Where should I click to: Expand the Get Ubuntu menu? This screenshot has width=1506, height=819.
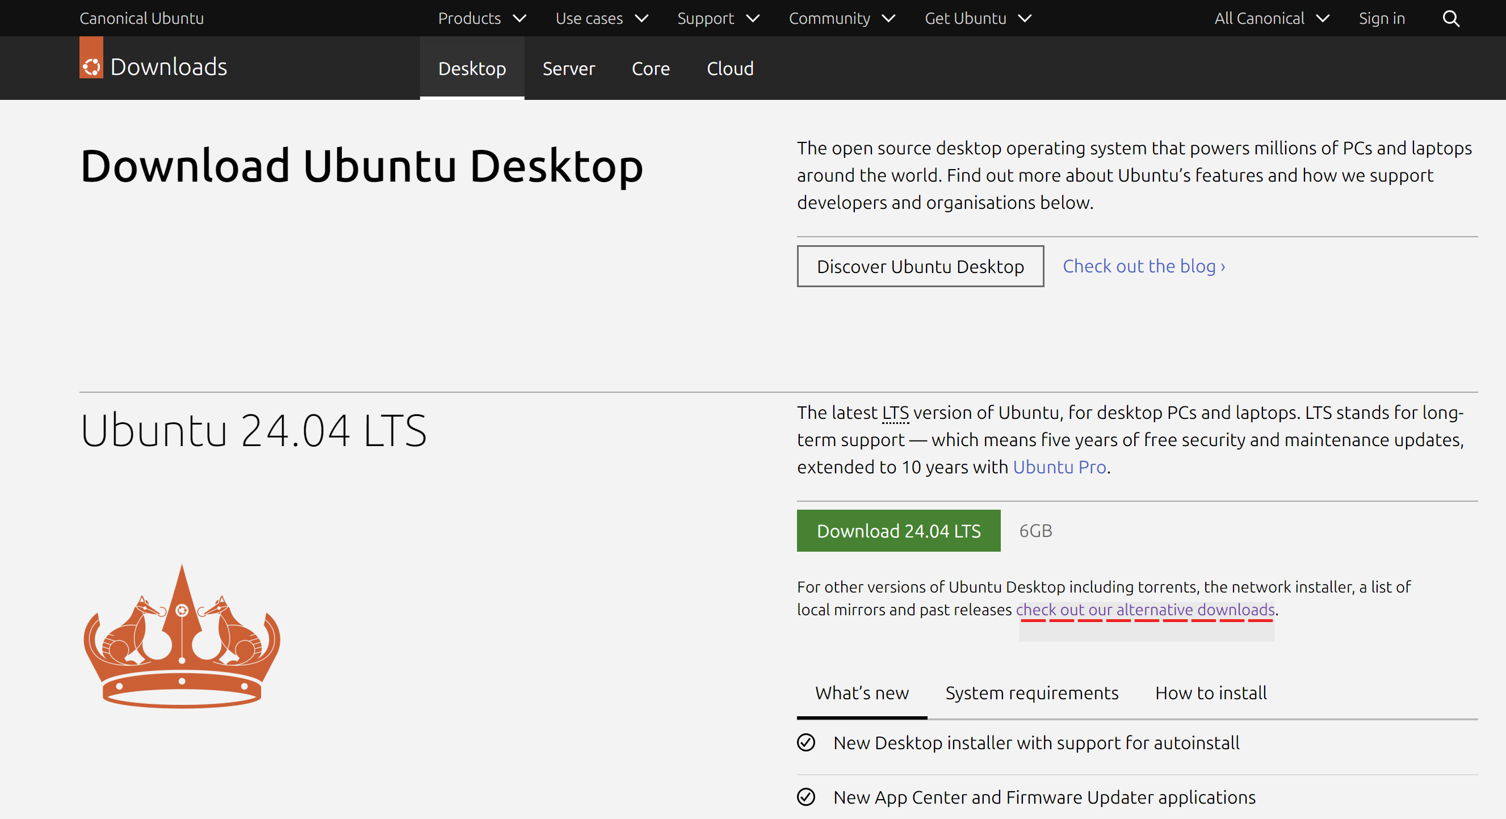click(977, 19)
